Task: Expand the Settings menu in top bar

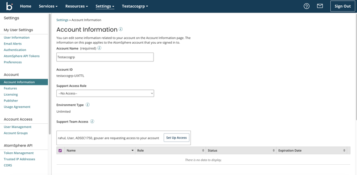Action: pos(105,6)
